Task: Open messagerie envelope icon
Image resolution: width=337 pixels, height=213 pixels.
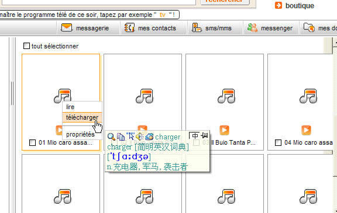Action: pyautogui.click(x=67, y=27)
